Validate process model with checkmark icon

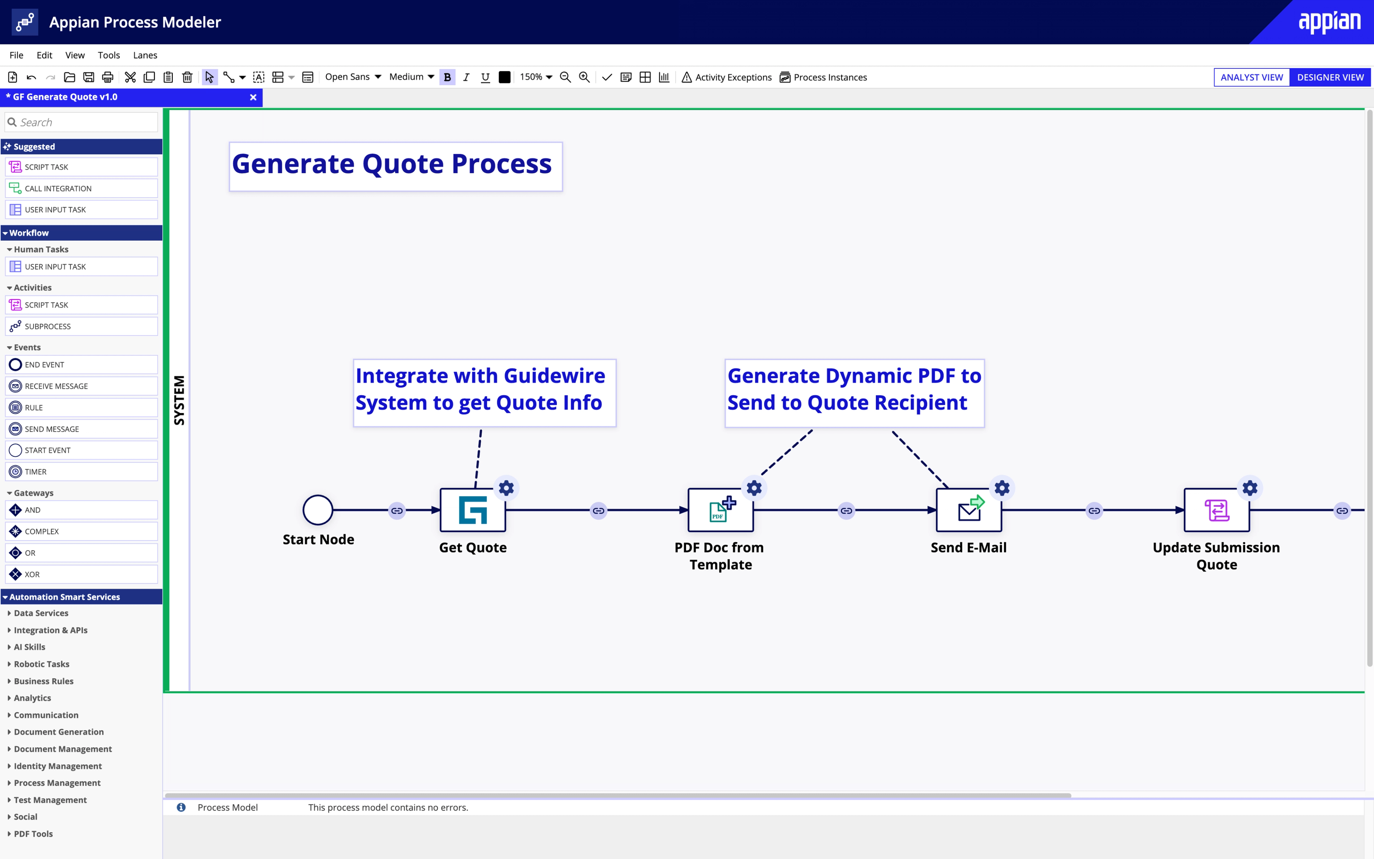coord(607,77)
